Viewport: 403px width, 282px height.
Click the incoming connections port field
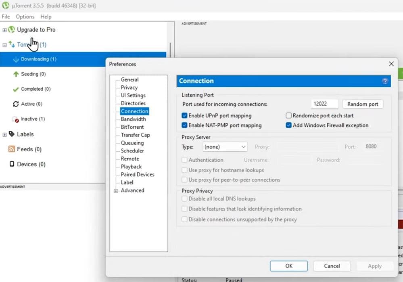point(324,104)
